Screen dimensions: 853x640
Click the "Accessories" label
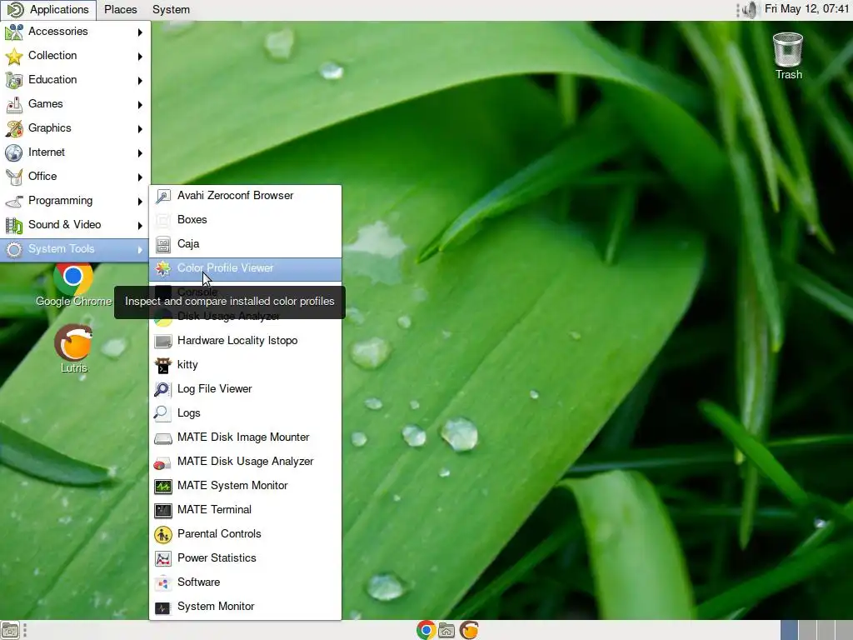pyautogui.click(x=57, y=32)
